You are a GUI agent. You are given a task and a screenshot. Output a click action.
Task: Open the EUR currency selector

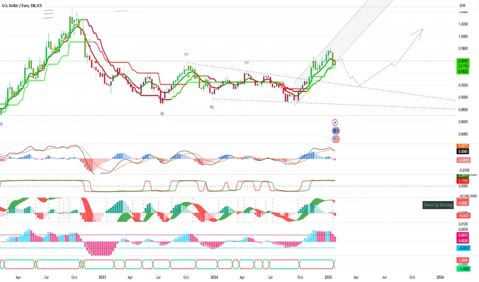click(x=462, y=6)
